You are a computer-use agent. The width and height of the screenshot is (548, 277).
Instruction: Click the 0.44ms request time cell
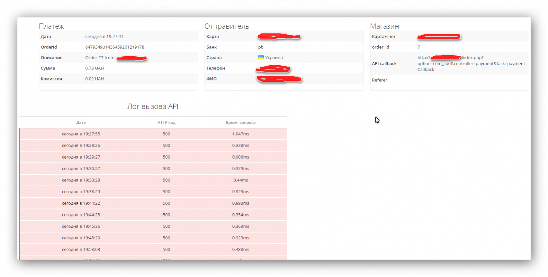pyautogui.click(x=240, y=180)
